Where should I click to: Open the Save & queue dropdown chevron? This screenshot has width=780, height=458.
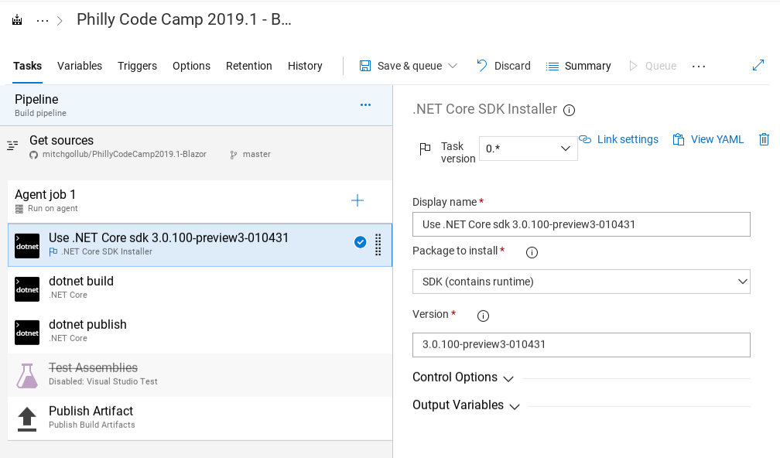click(453, 66)
